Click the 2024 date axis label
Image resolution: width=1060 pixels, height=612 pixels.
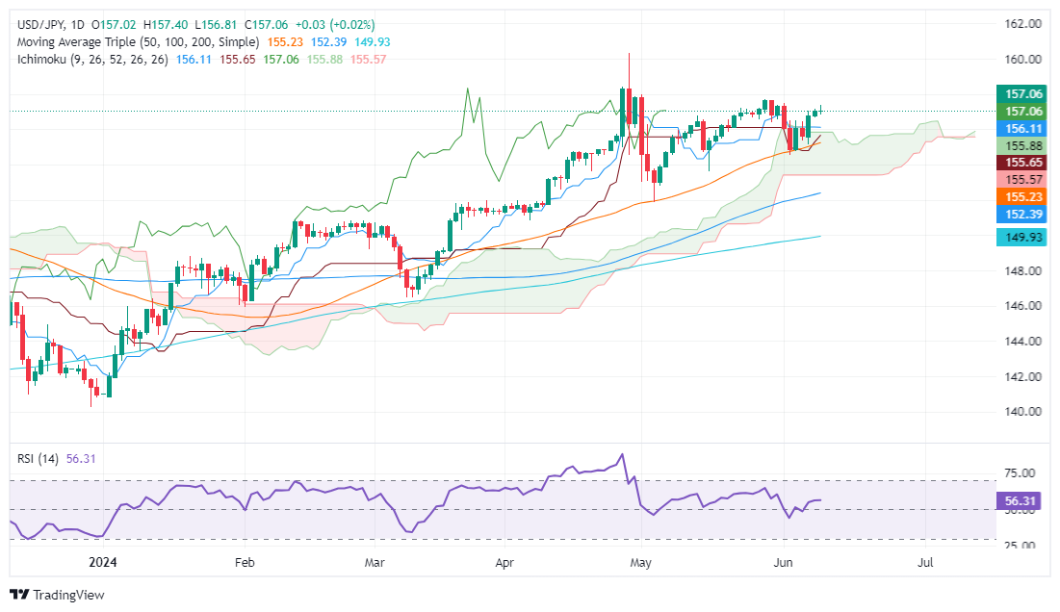point(103,562)
